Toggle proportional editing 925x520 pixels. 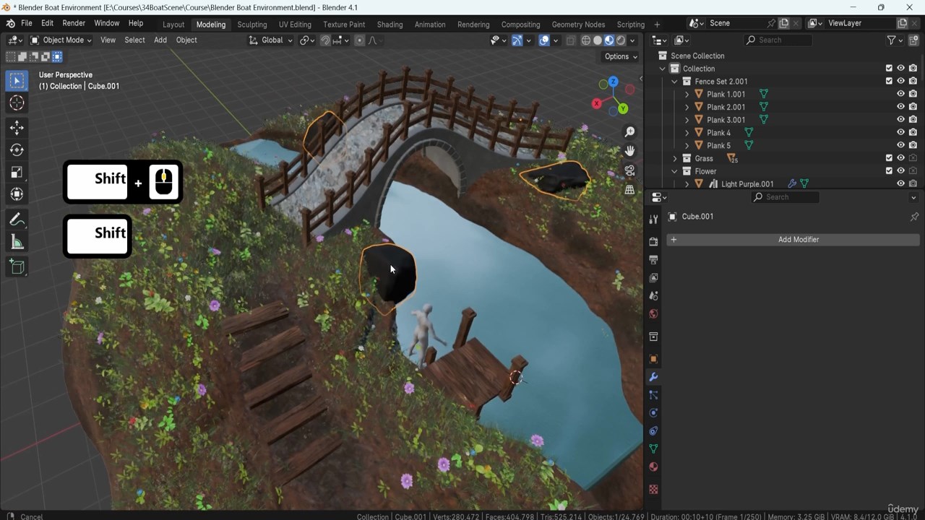pos(359,40)
